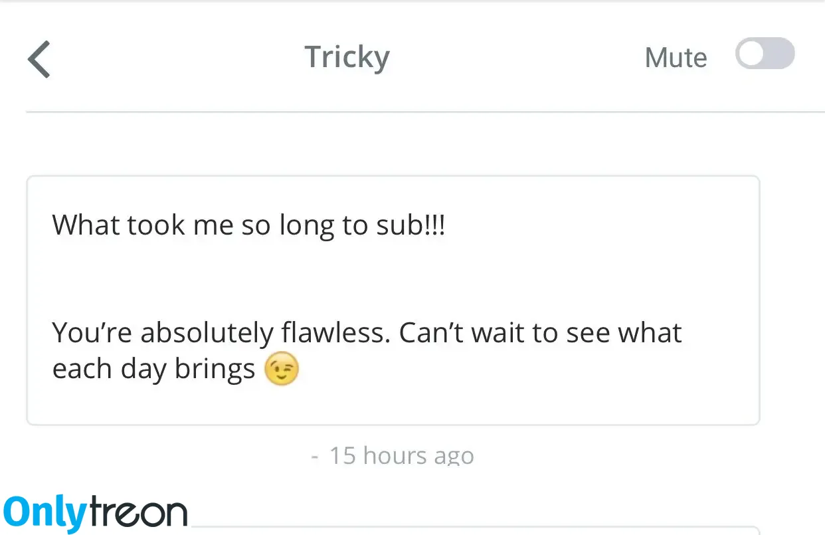This screenshot has height=535, width=825.
Task: Click the Mute label text
Action: coord(676,58)
